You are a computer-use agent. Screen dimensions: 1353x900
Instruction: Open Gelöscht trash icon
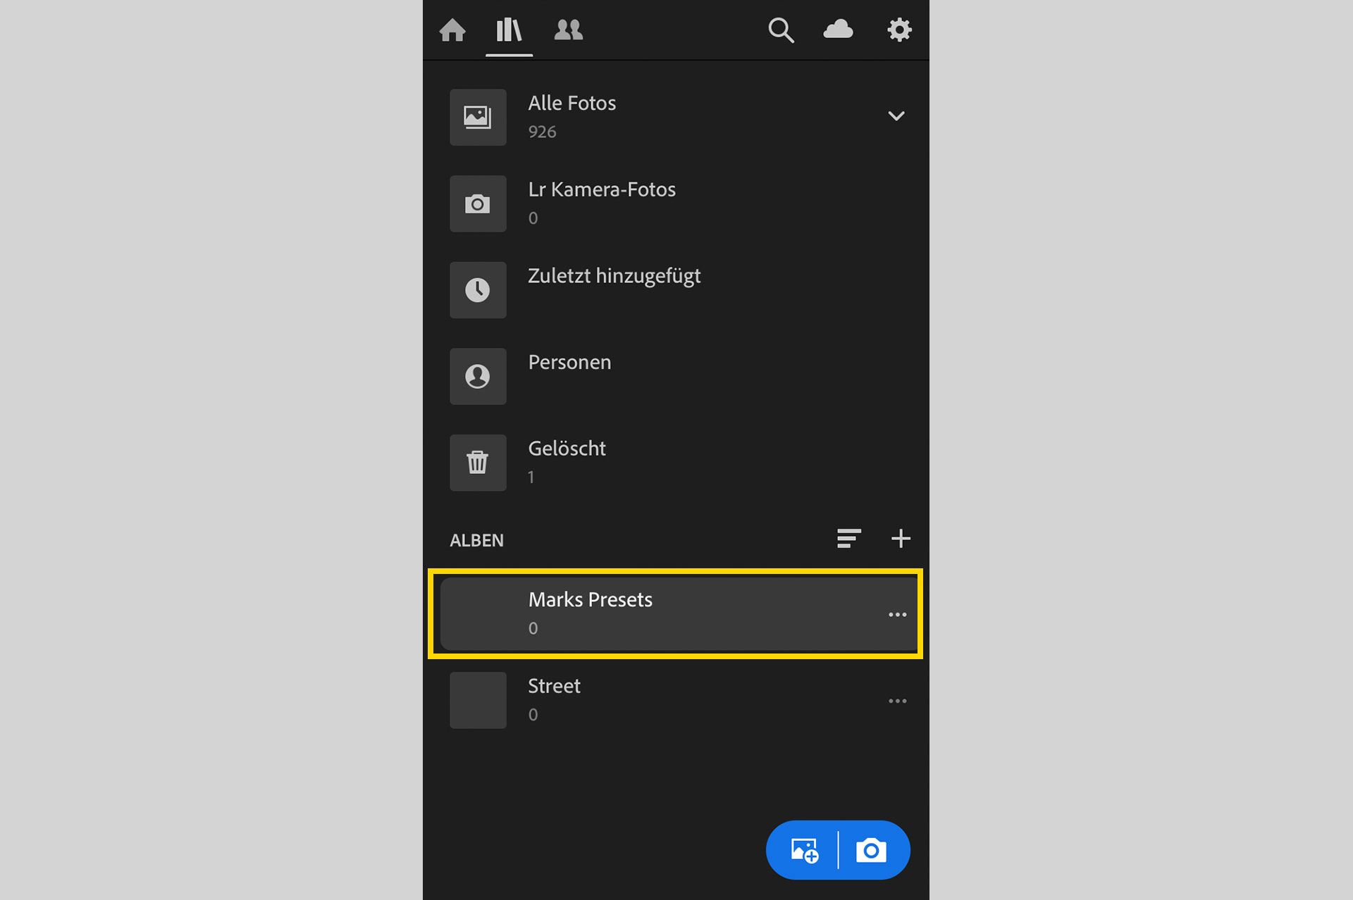(x=478, y=463)
